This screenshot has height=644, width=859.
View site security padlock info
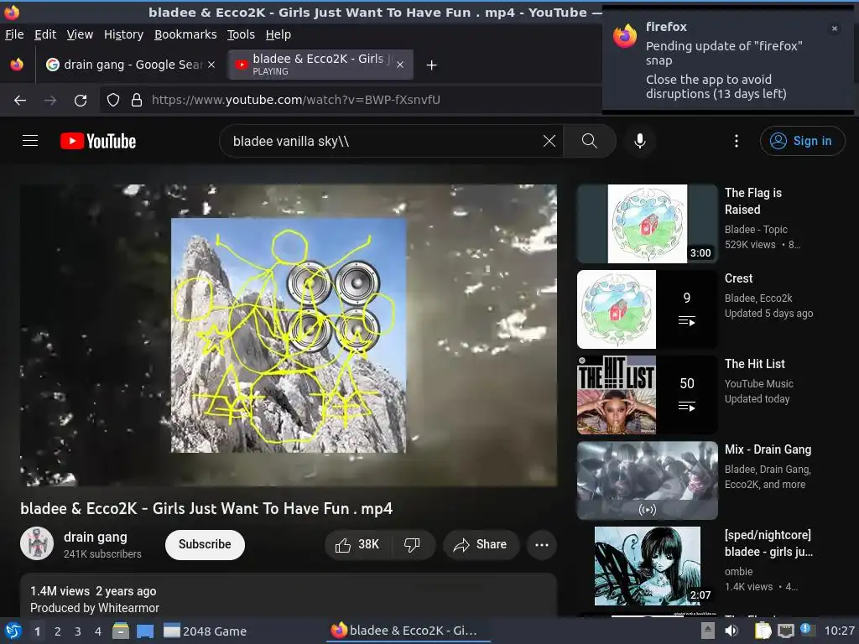click(137, 101)
